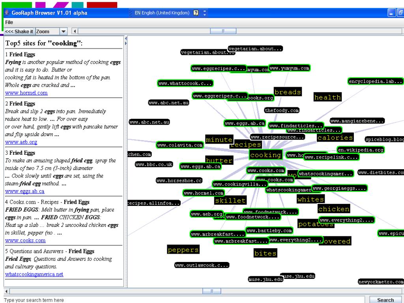The image size is (404, 303).
Task: Click the www.aeb.org node in the graph
Action: [x=207, y=214]
